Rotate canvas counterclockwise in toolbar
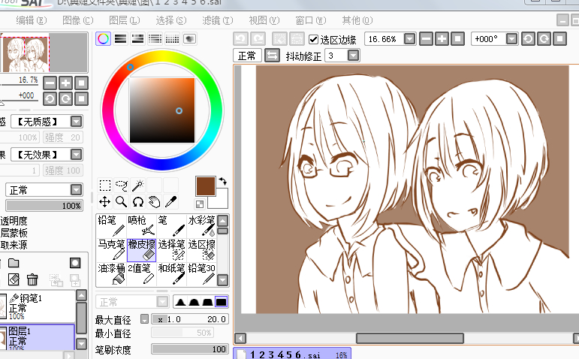The image size is (579, 359). point(528,39)
